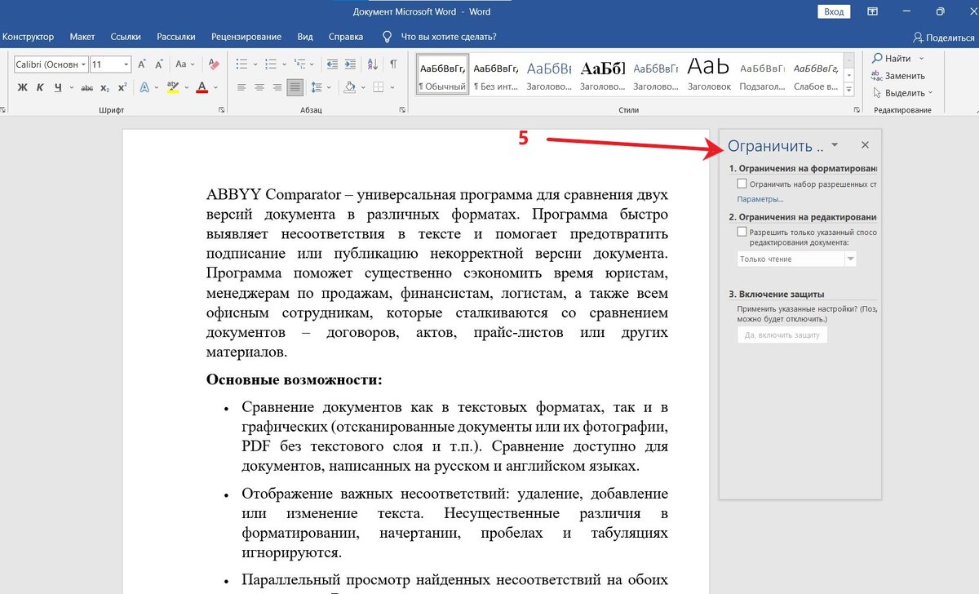Screen dimensions: 979x594
Task: Apply the red font color
Action: pyautogui.click(x=203, y=87)
